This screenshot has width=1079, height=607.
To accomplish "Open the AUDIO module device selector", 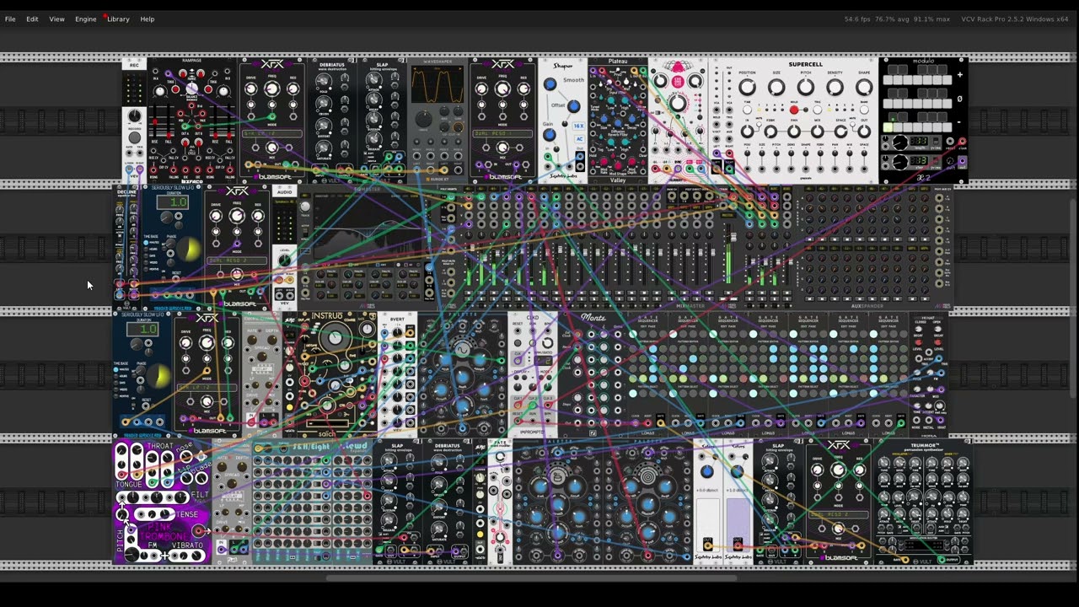I will [284, 201].
